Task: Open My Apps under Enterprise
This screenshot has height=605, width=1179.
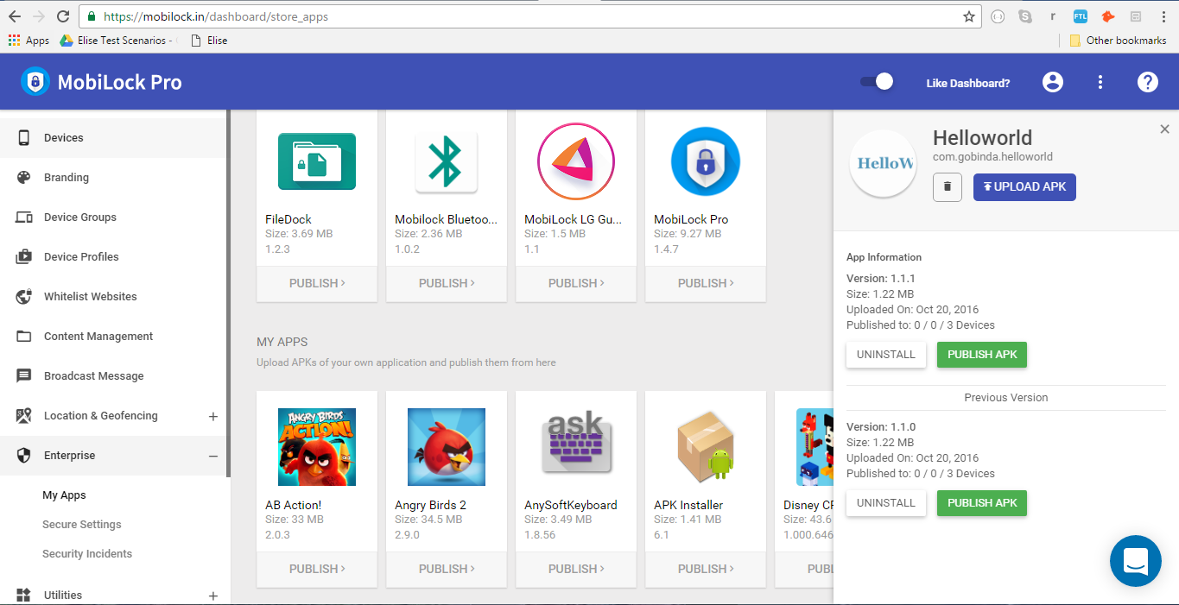Action: pyautogui.click(x=65, y=495)
